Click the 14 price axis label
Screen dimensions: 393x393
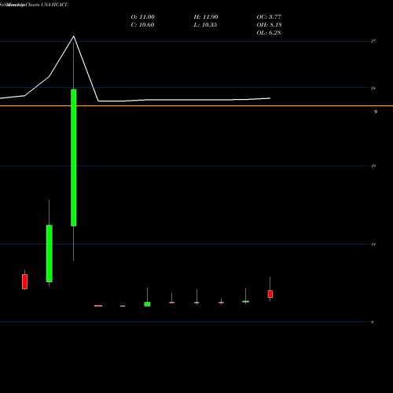coord(373,244)
